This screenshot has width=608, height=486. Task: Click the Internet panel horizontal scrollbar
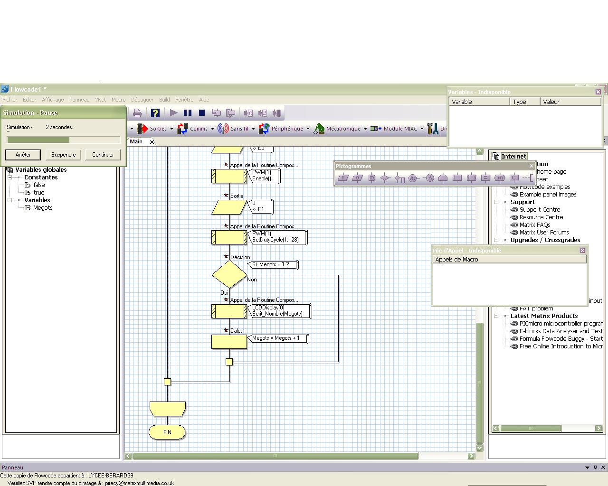547,429
